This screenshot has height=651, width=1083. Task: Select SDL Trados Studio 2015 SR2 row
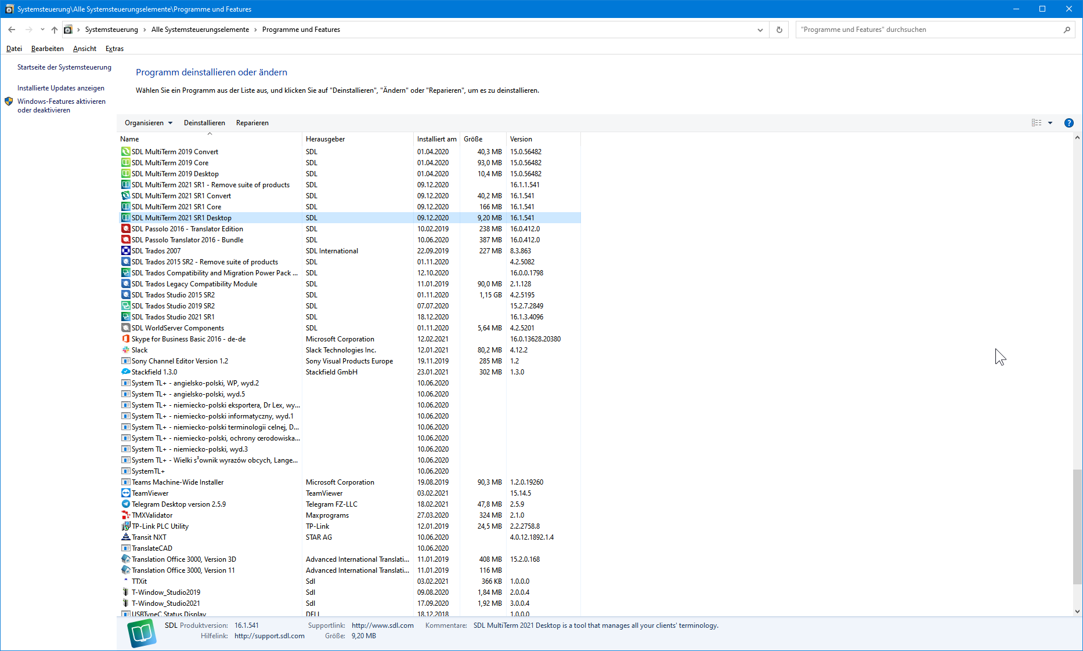click(350, 295)
